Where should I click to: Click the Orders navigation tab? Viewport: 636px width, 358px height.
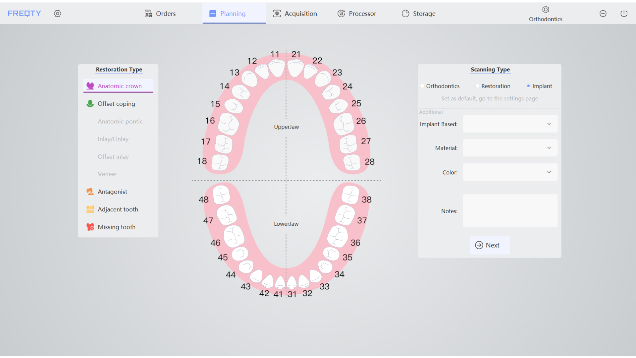pos(166,14)
